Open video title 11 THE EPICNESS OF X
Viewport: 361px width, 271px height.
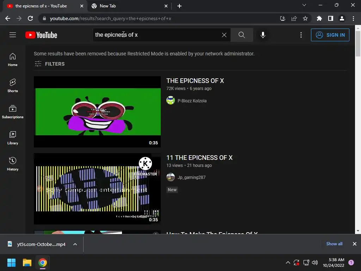pos(200,158)
